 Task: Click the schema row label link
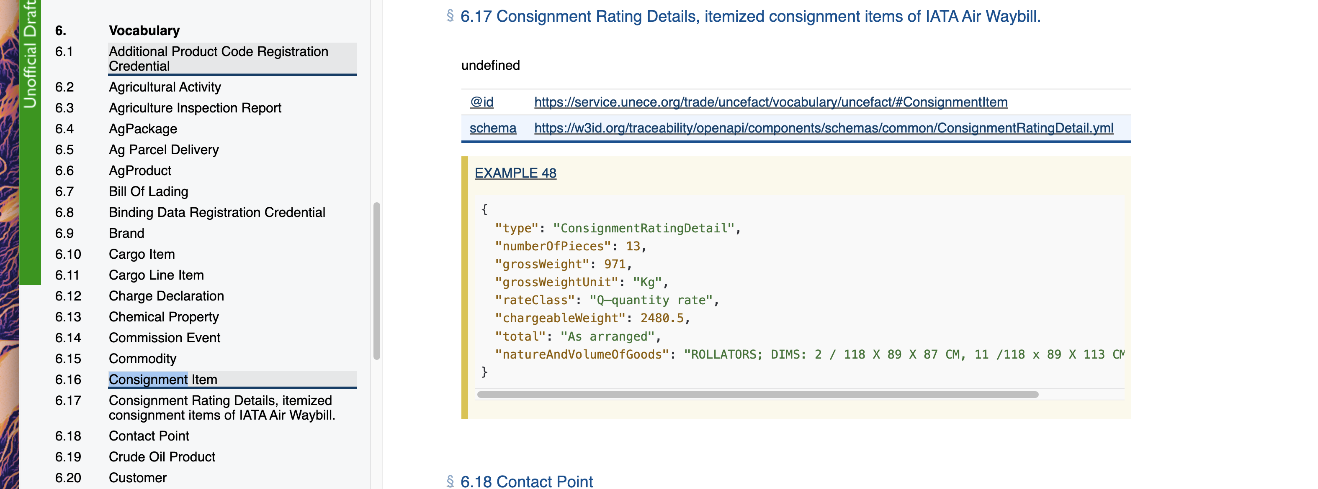click(x=492, y=128)
